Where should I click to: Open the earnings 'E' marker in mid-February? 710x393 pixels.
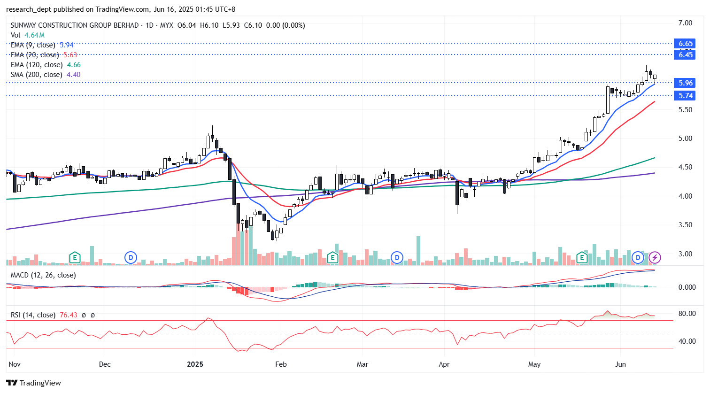click(x=332, y=257)
